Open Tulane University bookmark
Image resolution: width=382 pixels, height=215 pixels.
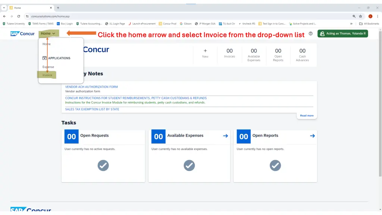(14, 24)
